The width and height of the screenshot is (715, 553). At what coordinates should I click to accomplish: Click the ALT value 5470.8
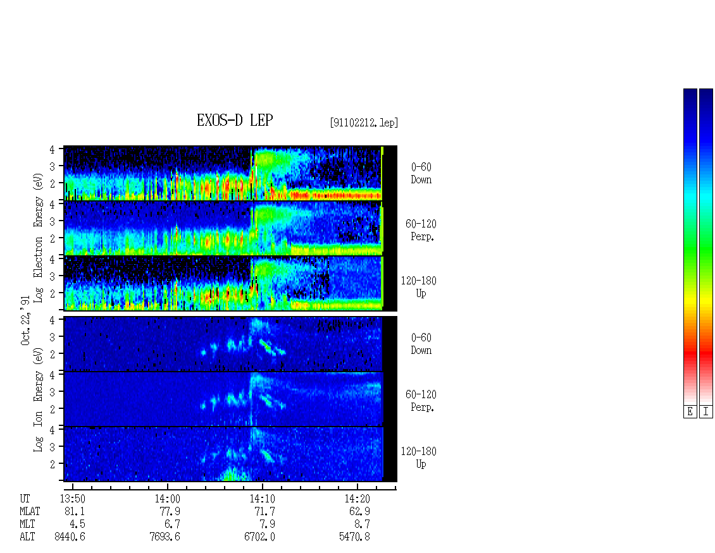click(x=354, y=537)
